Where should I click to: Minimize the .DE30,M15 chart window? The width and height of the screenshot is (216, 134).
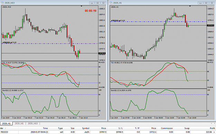tap(92, 3)
